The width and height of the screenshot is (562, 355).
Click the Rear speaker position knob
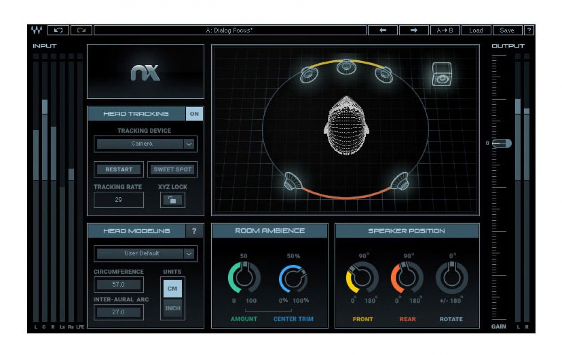click(407, 278)
